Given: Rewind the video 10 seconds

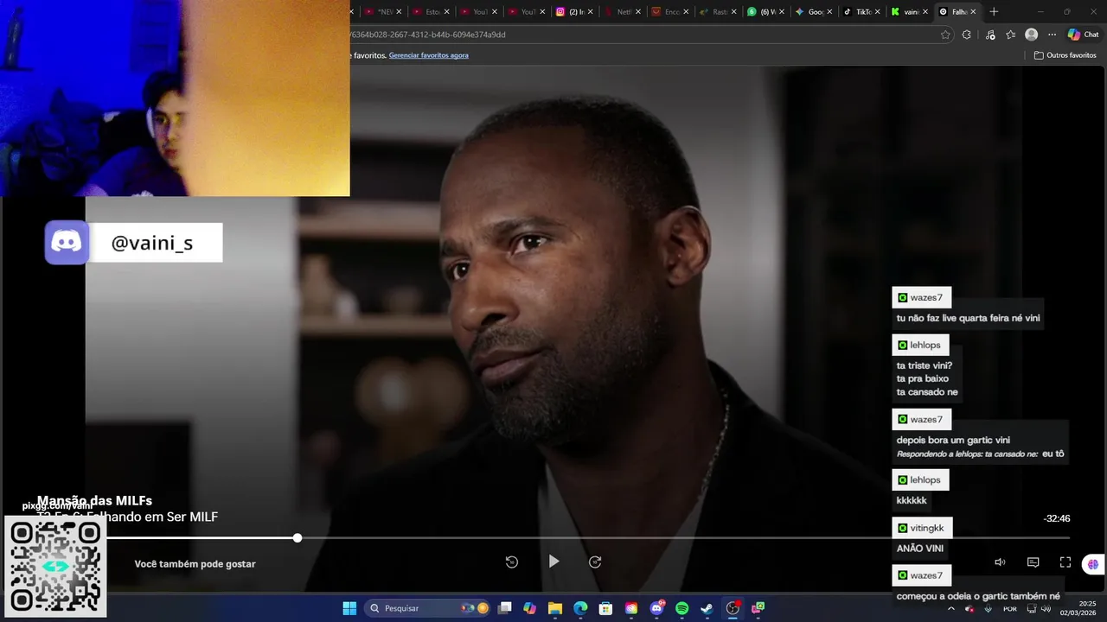Looking at the screenshot, I should (x=512, y=562).
